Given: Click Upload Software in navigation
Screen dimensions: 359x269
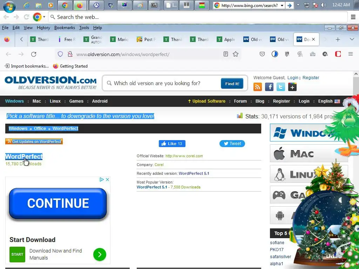Looking at the screenshot, I should pos(207,101).
